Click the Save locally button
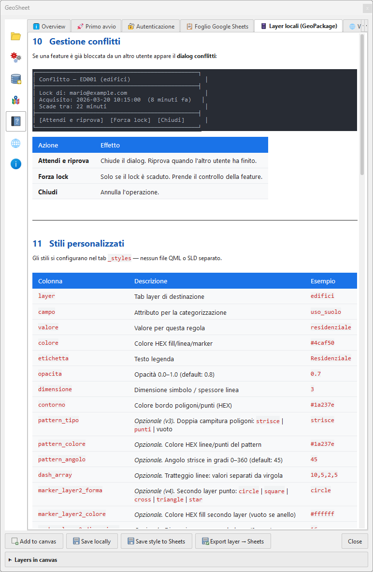This screenshot has height=572, width=373. coord(92,542)
